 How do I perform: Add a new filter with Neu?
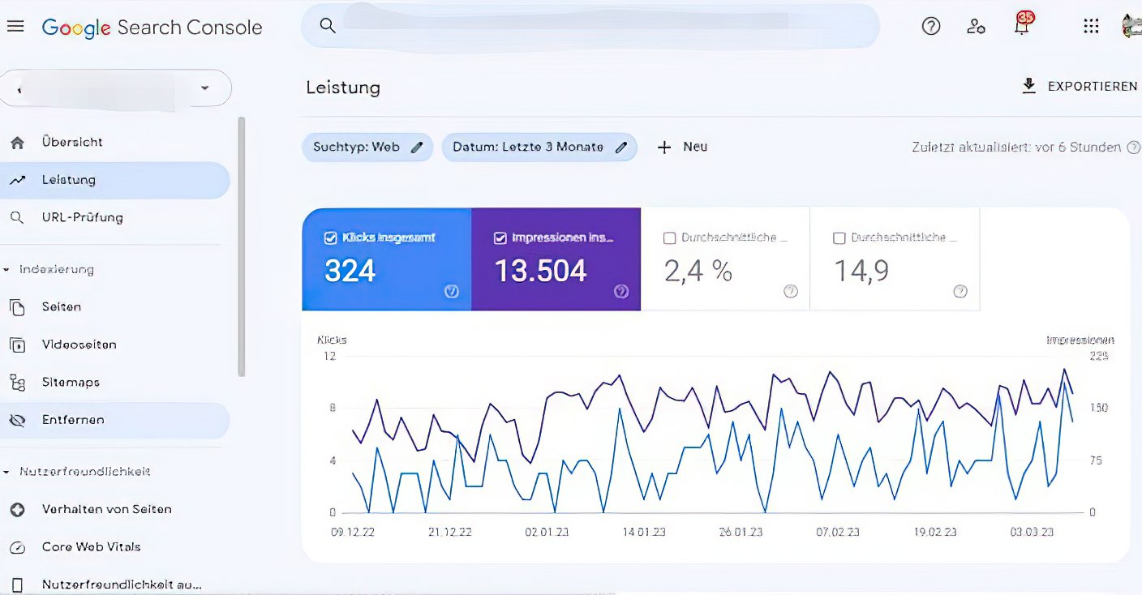pos(682,147)
